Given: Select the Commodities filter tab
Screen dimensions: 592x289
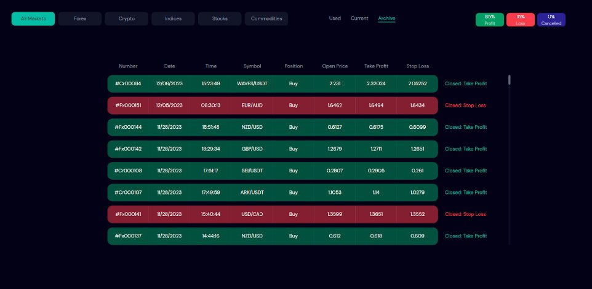Looking at the screenshot, I should tap(266, 19).
